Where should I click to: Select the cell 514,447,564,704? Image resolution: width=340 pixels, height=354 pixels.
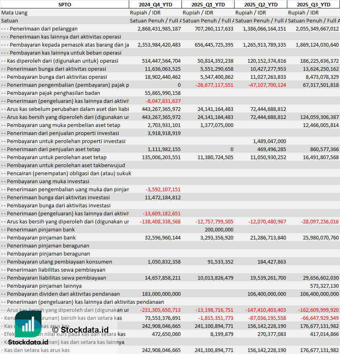tap(161, 61)
